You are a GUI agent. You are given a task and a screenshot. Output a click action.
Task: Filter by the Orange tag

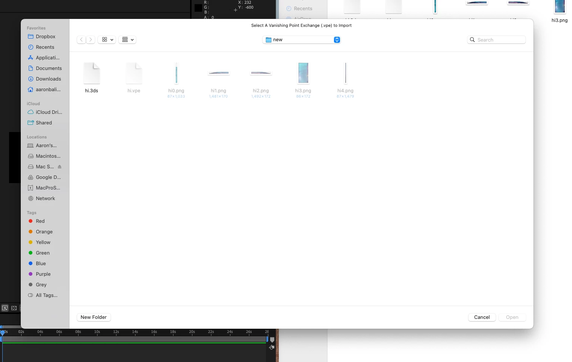coord(40,232)
